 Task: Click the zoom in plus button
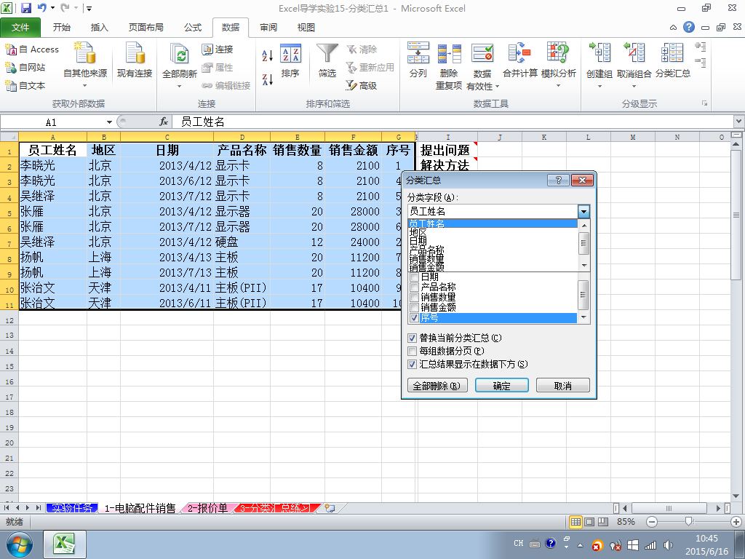click(736, 522)
